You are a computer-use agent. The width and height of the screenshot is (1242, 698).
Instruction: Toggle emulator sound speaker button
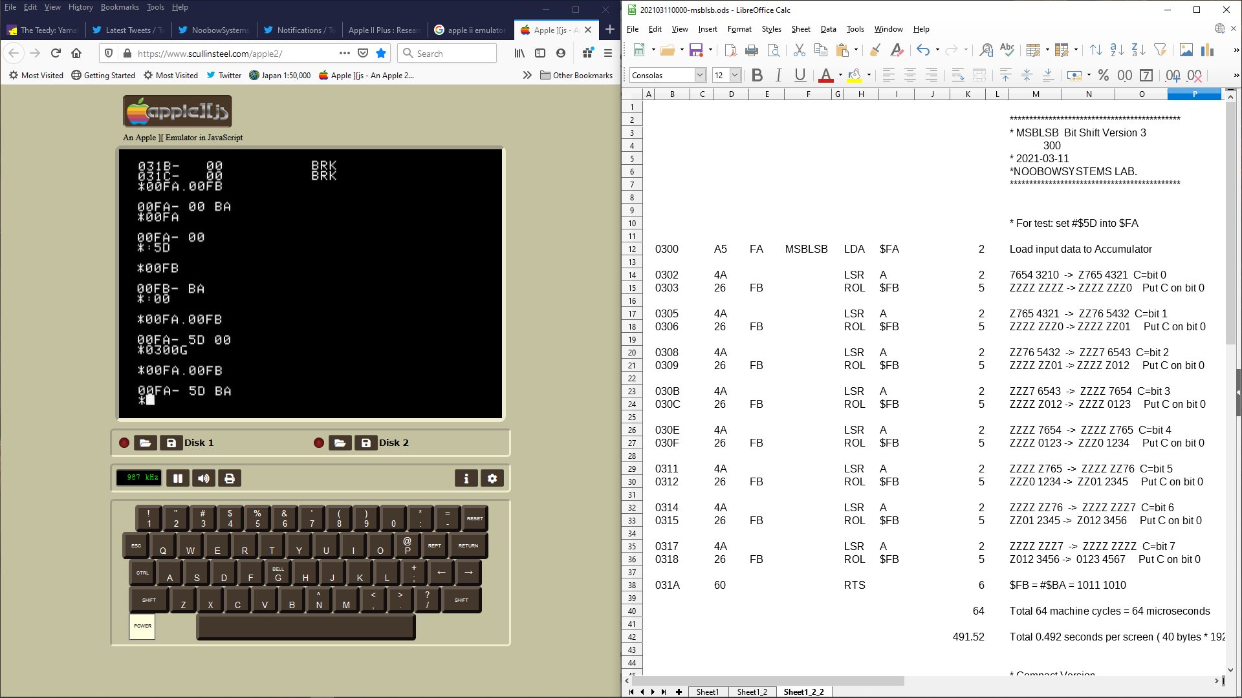(204, 478)
